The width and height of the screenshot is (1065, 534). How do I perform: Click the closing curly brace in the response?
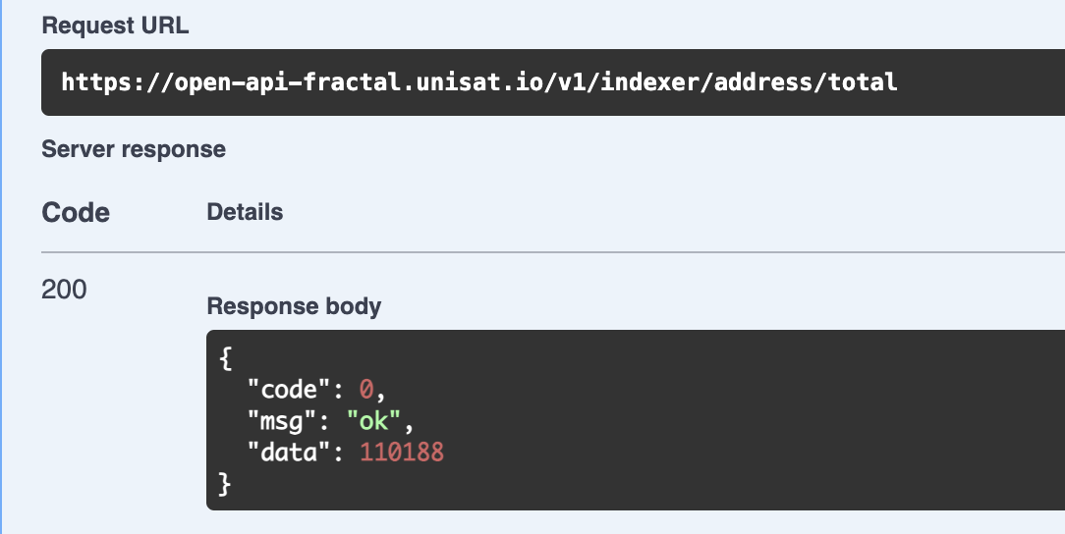coord(226,484)
